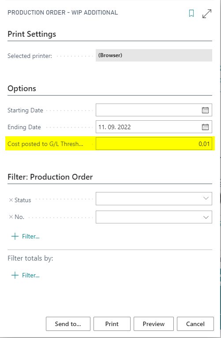The image size is (221, 338).
Task: Click the Preview button
Action: tap(154, 324)
